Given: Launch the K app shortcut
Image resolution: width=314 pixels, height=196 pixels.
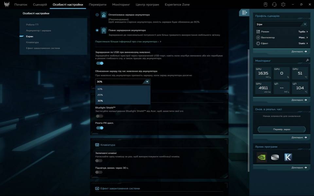Looking at the screenshot, I should pyautogui.click(x=288, y=157).
